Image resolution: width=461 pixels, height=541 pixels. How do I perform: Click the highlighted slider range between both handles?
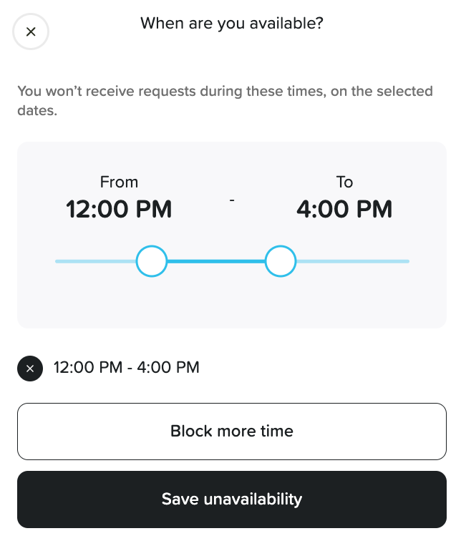pos(216,261)
